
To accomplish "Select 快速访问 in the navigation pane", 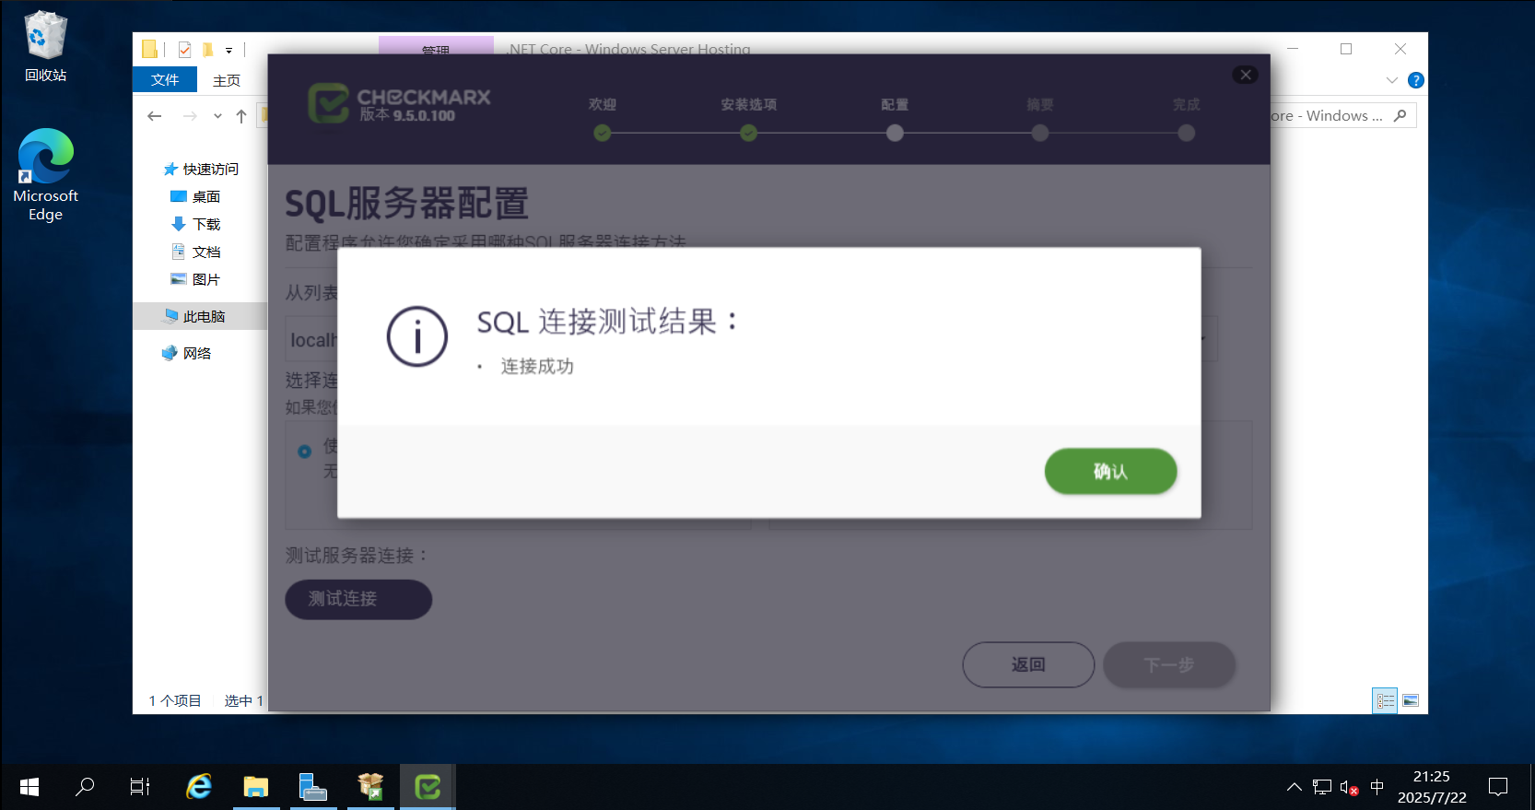I will [202, 169].
